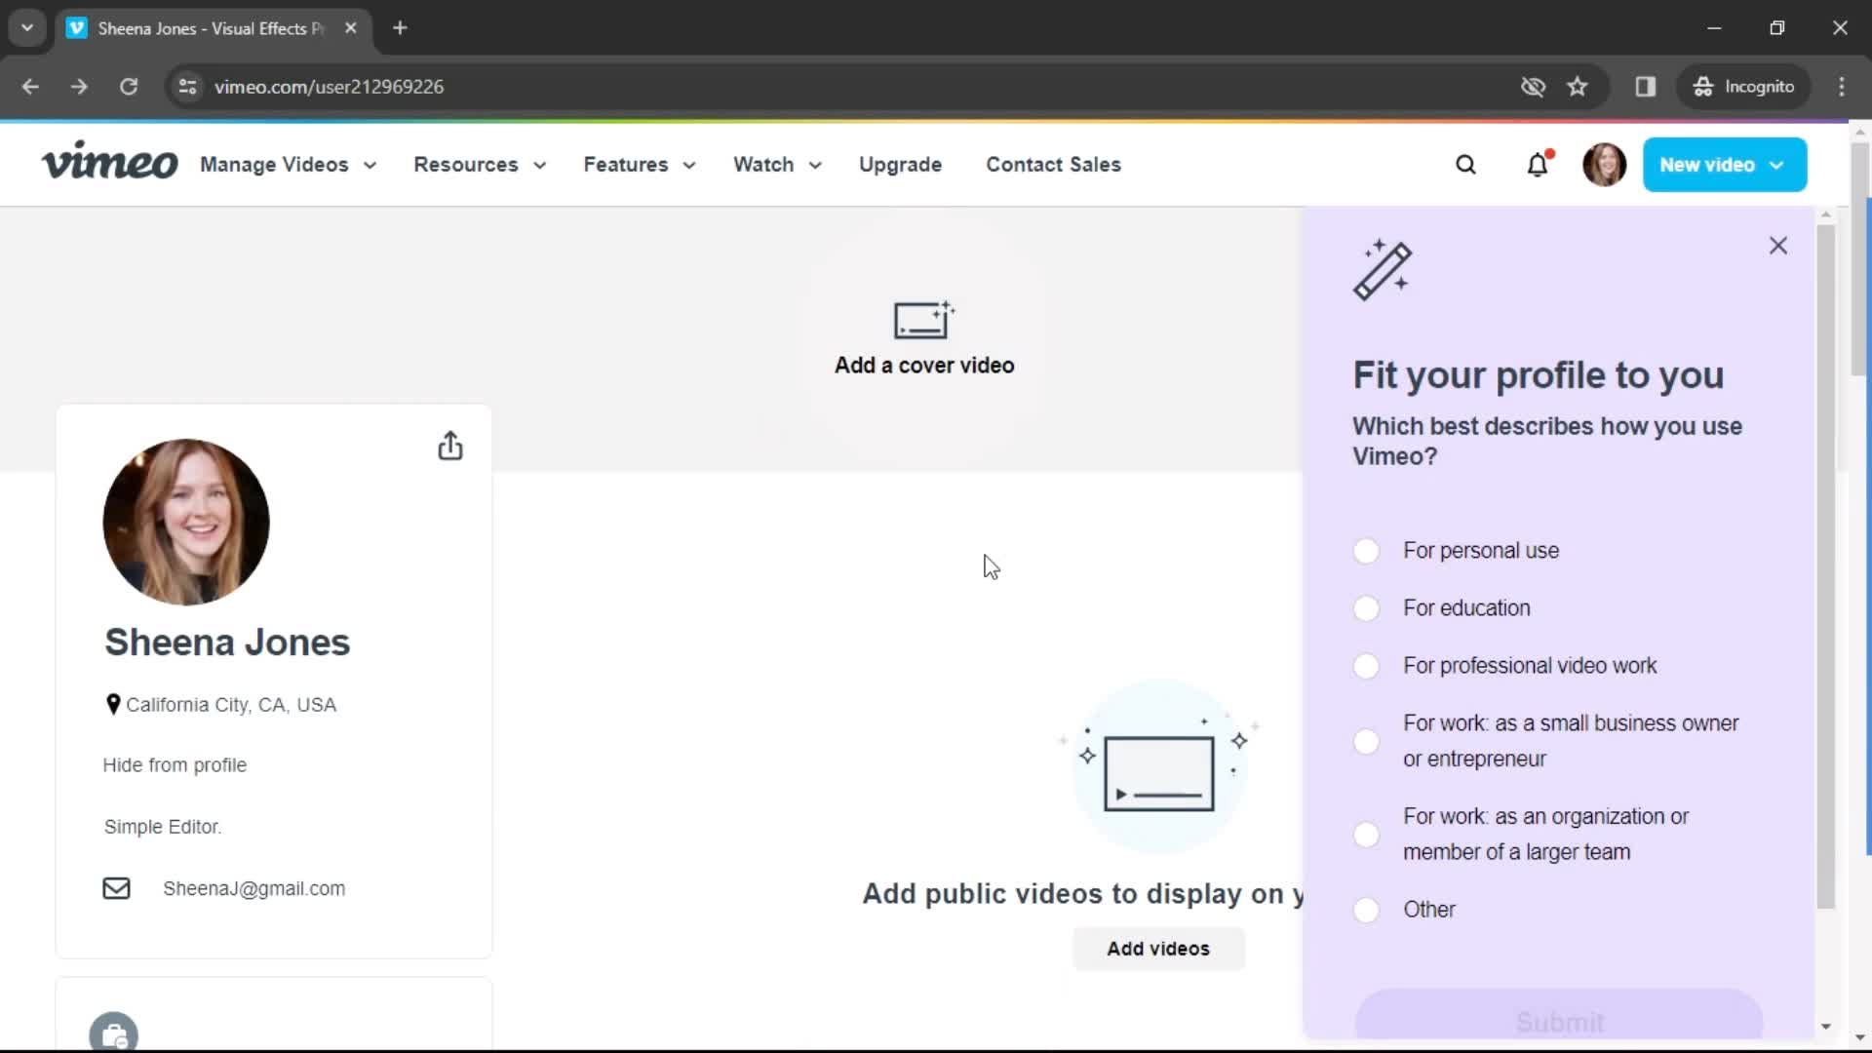
Task: Select the 'For personal use' radio button
Action: click(x=1367, y=550)
